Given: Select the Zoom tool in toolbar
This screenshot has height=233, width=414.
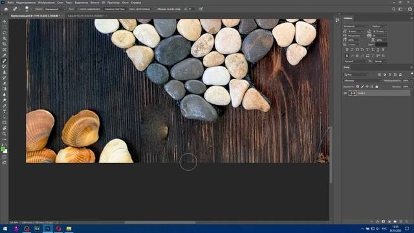Looking at the screenshot, I should click(5, 134).
